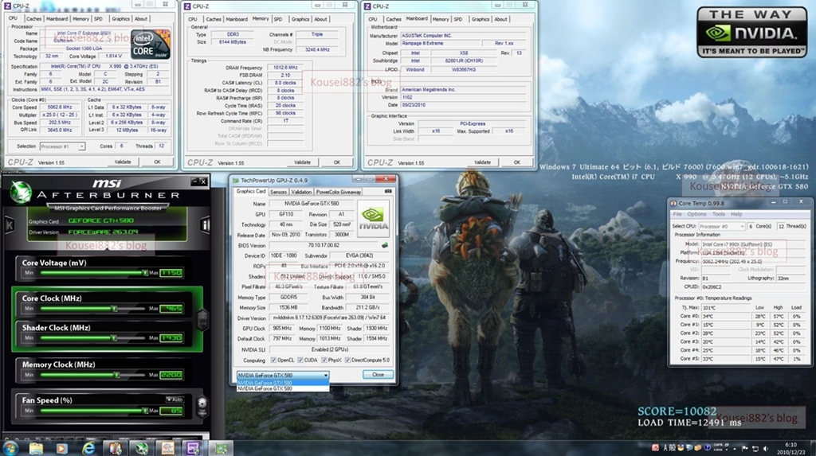The width and height of the screenshot is (816, 456).
Task: Click the network tray icon
Action: [x=755, y=448]
